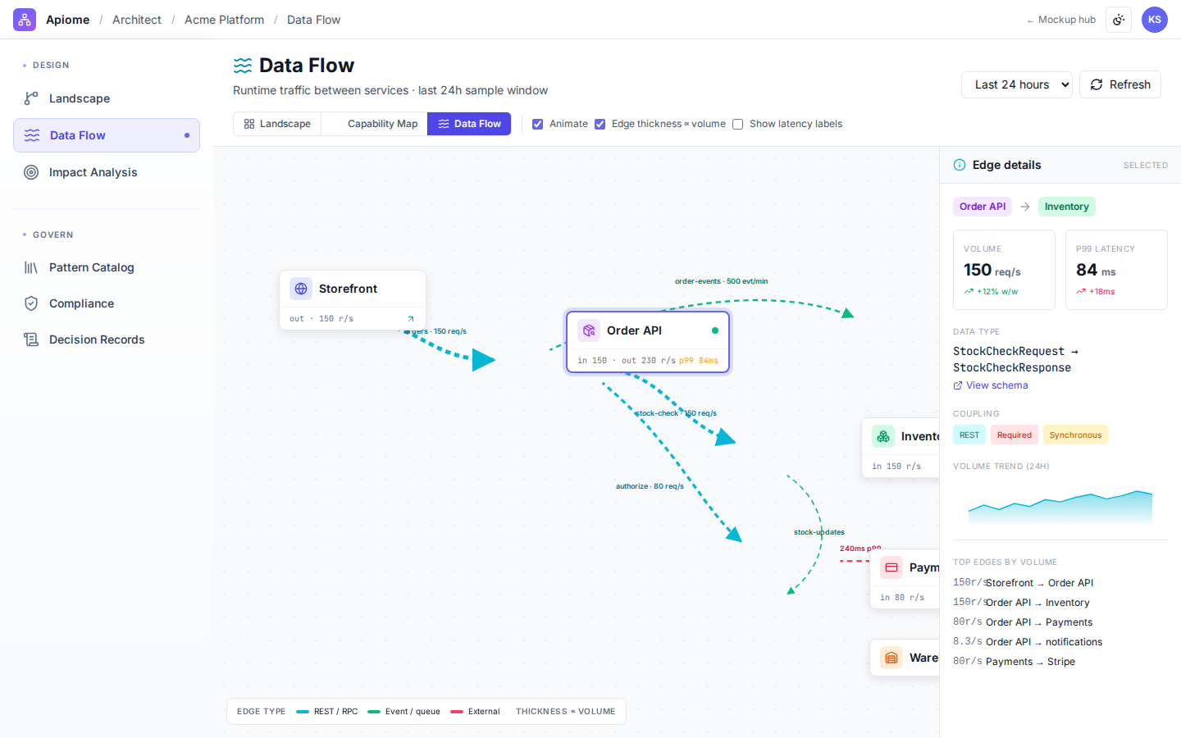Open Landscape in the sidebar
The image size is (1181, 738).
107,98
